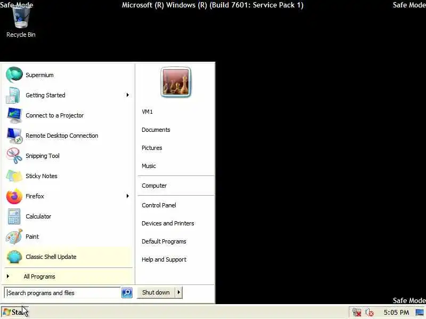Viewport: 426px width, 319px height.
Task: Click the Firefox text label
Action: pos(35,196)
